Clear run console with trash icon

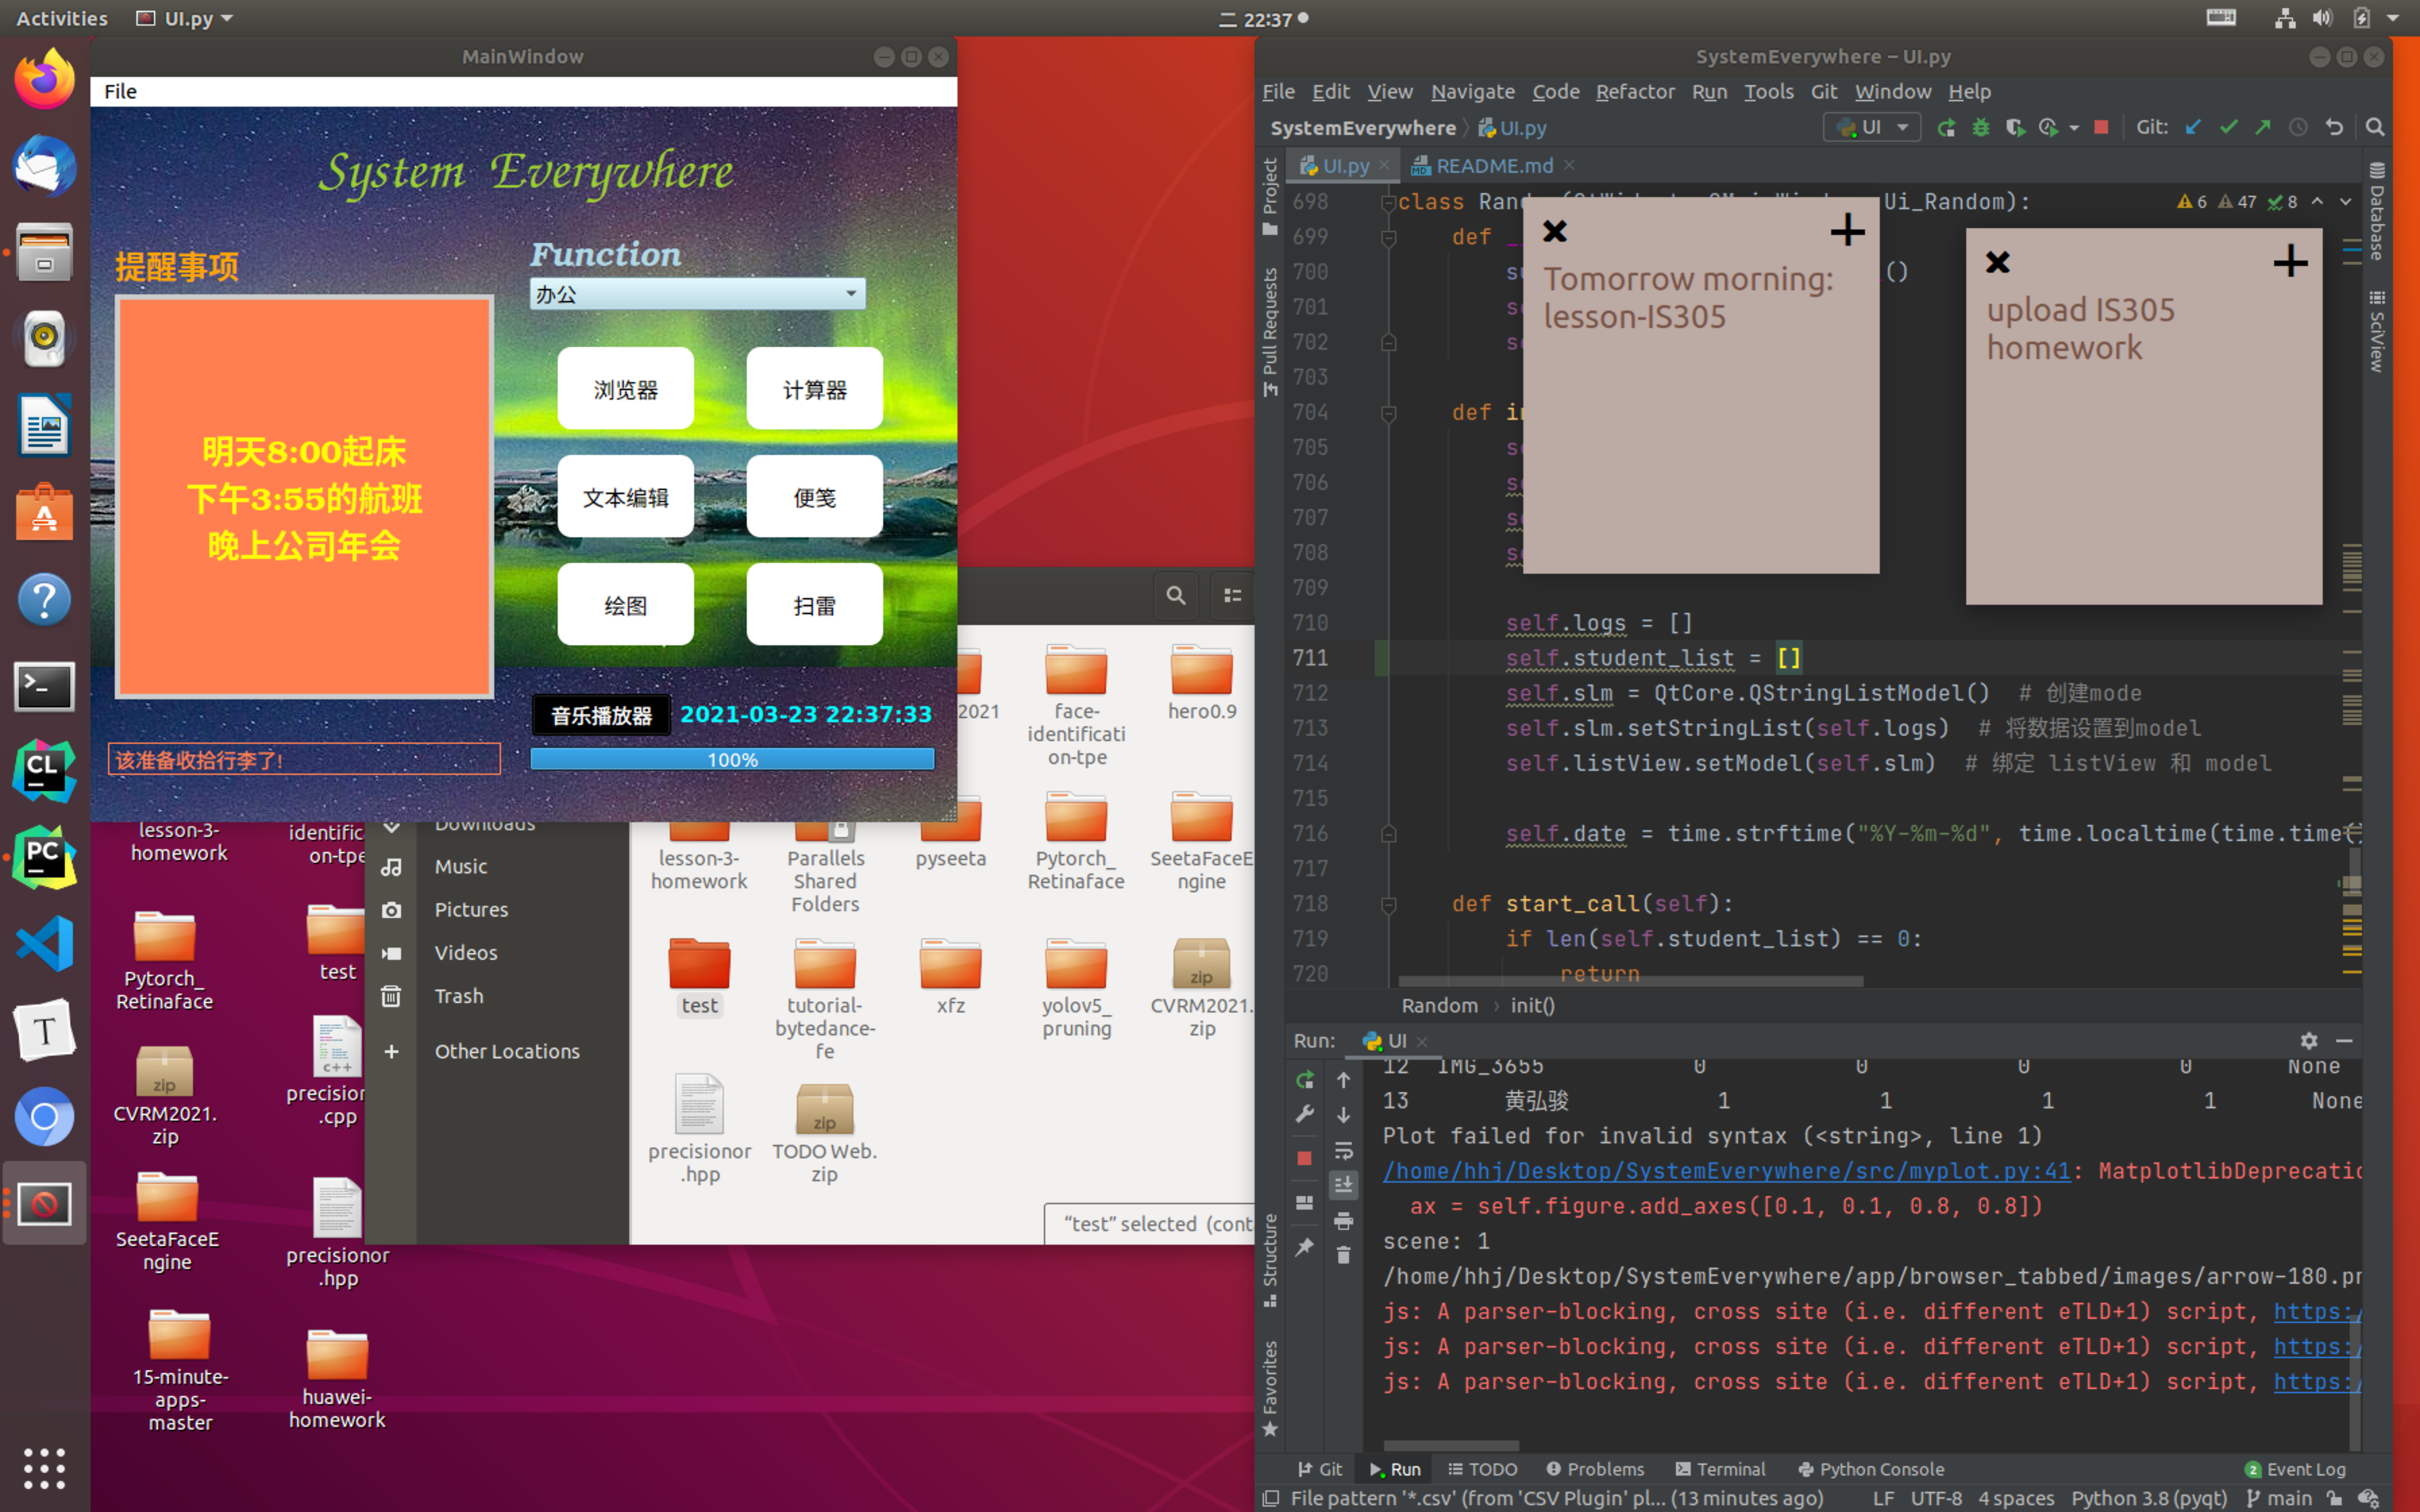tap(1343, 1255)
